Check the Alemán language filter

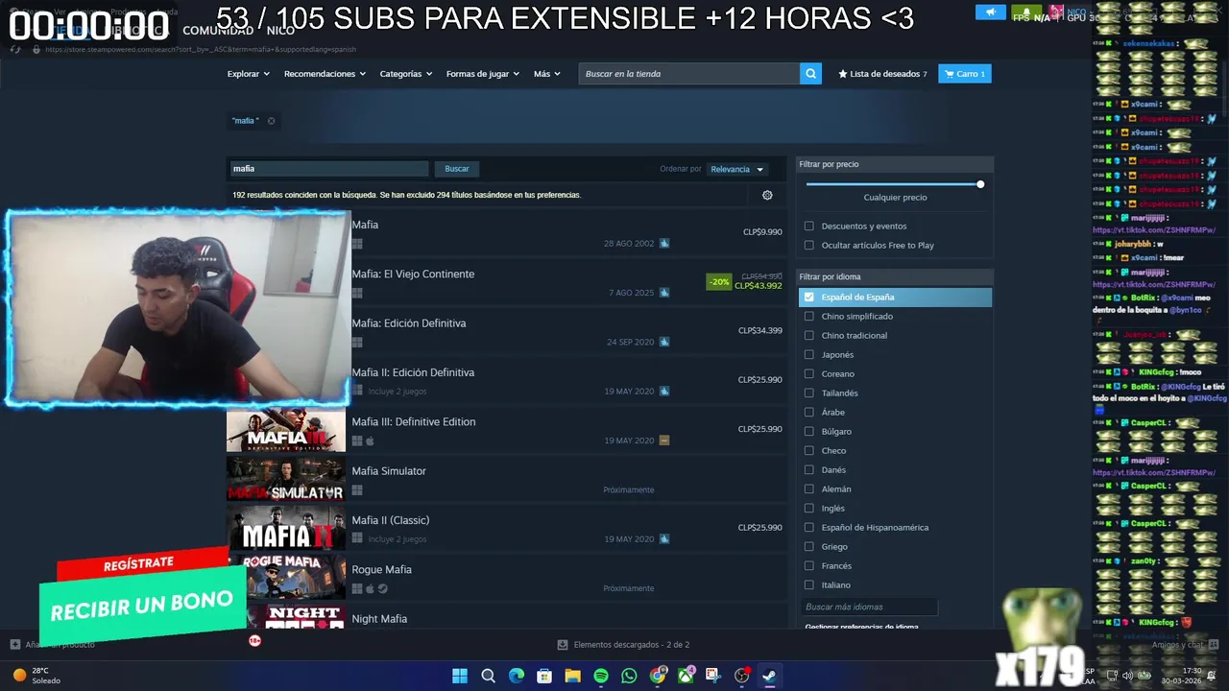808,489
